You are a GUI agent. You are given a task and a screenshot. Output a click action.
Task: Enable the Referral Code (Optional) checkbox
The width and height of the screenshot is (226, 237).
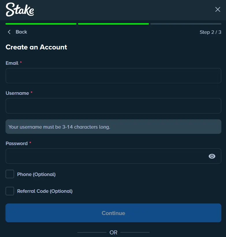10,191
